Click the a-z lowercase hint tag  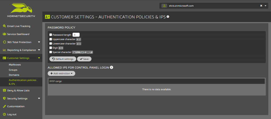pos(79,44)
